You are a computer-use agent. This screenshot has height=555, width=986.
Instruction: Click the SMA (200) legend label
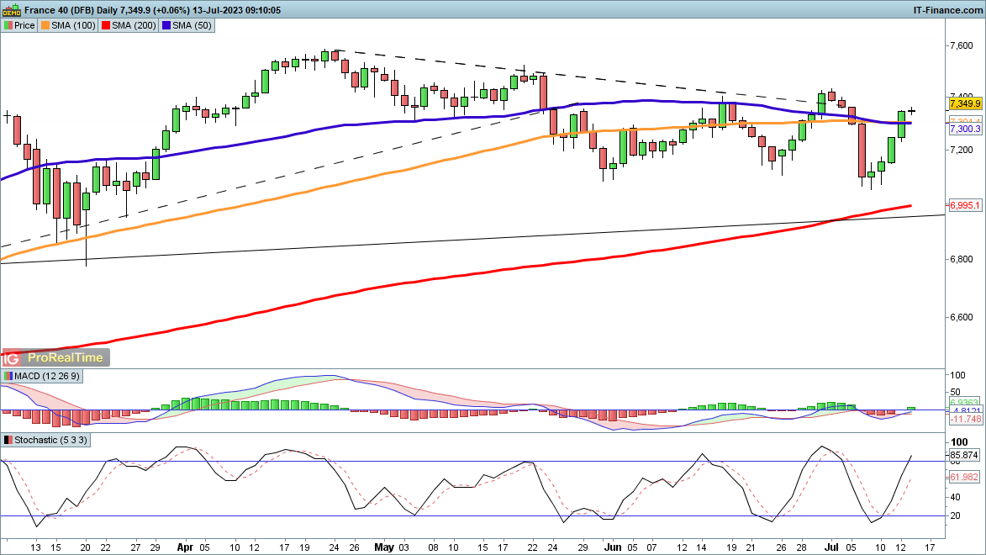[134, 25]
